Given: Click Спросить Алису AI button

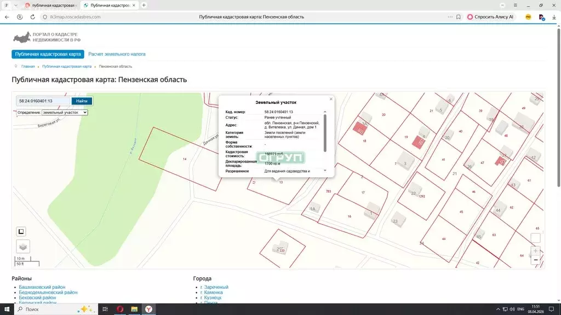Looking at the screenshot, I should (490, 17).
